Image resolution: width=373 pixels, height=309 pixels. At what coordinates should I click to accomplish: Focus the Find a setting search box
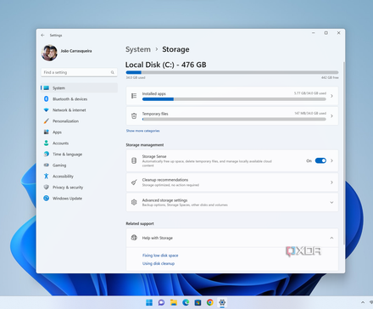point(79,72)
